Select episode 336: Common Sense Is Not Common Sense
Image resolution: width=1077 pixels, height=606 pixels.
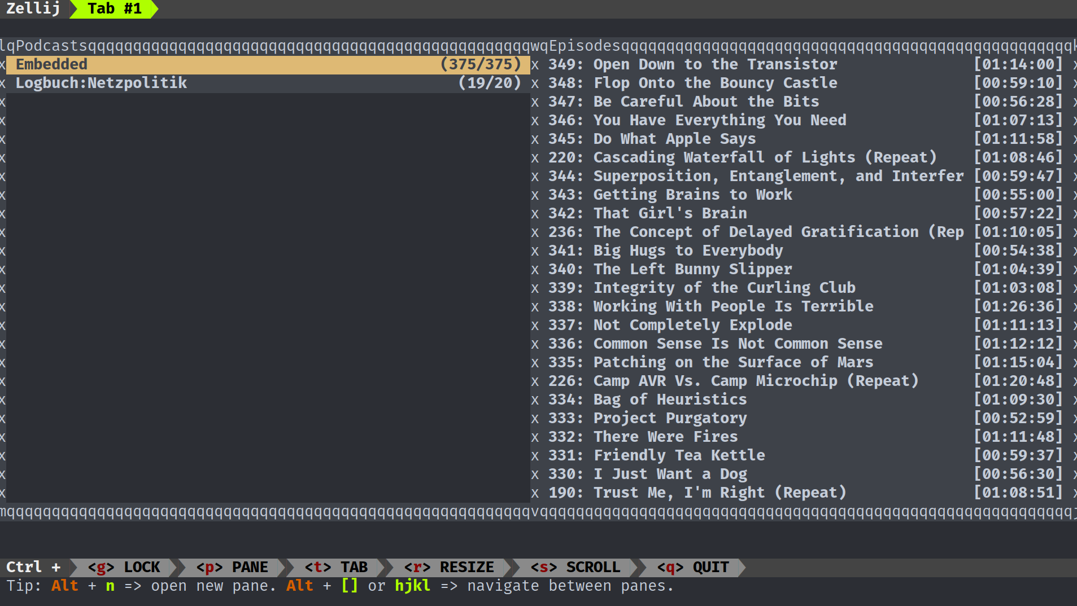click(805, 344)
